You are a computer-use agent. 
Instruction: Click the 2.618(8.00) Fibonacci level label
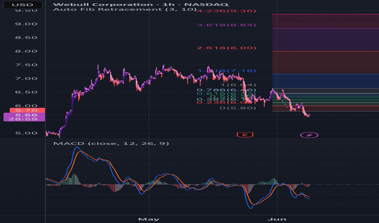click(227, 48)
